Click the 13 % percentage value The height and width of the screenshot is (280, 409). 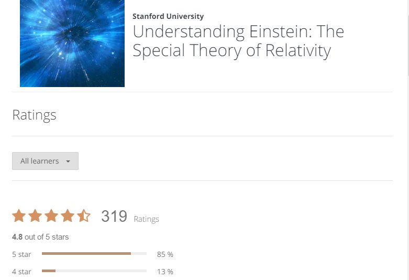[165, 272]
